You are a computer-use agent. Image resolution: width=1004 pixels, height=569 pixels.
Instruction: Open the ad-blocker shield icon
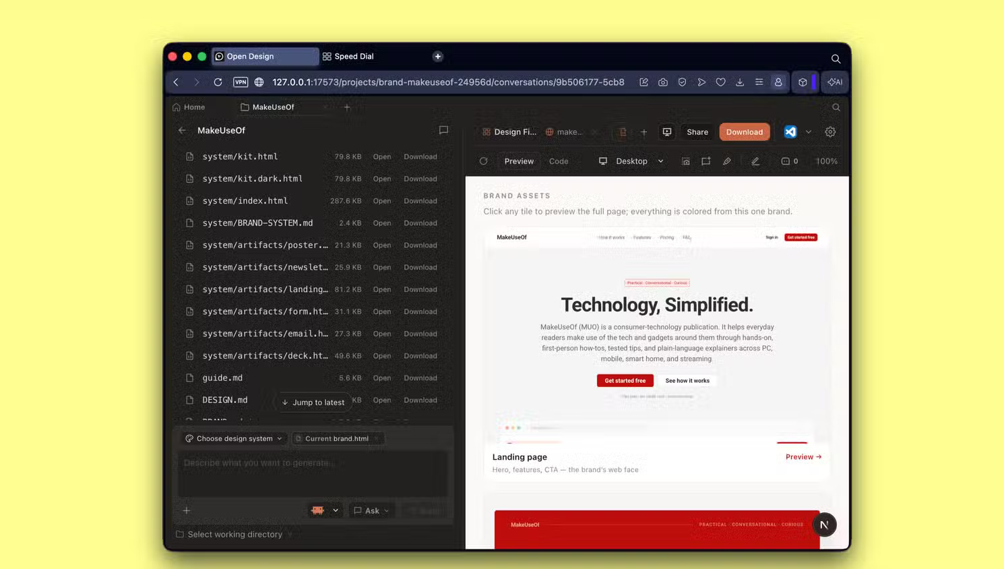[x=682, y=82]
